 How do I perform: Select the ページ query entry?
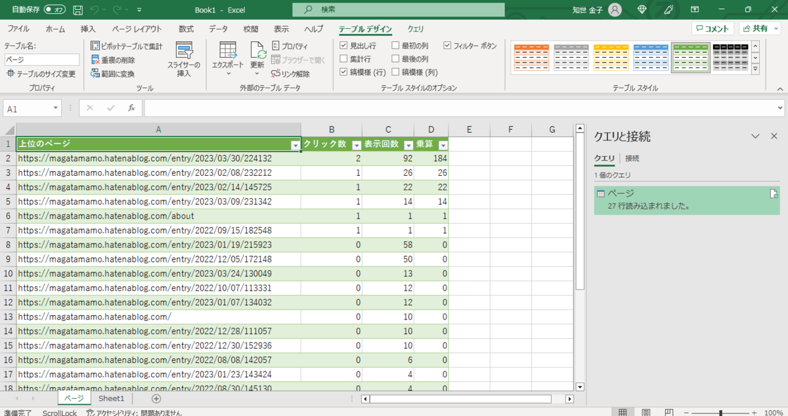[x=686, y=200]
